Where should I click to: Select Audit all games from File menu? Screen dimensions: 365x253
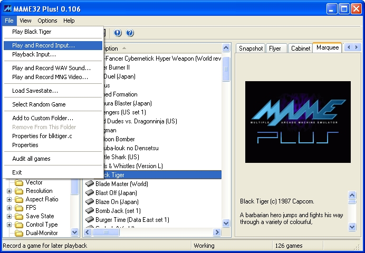coord(32,159)
